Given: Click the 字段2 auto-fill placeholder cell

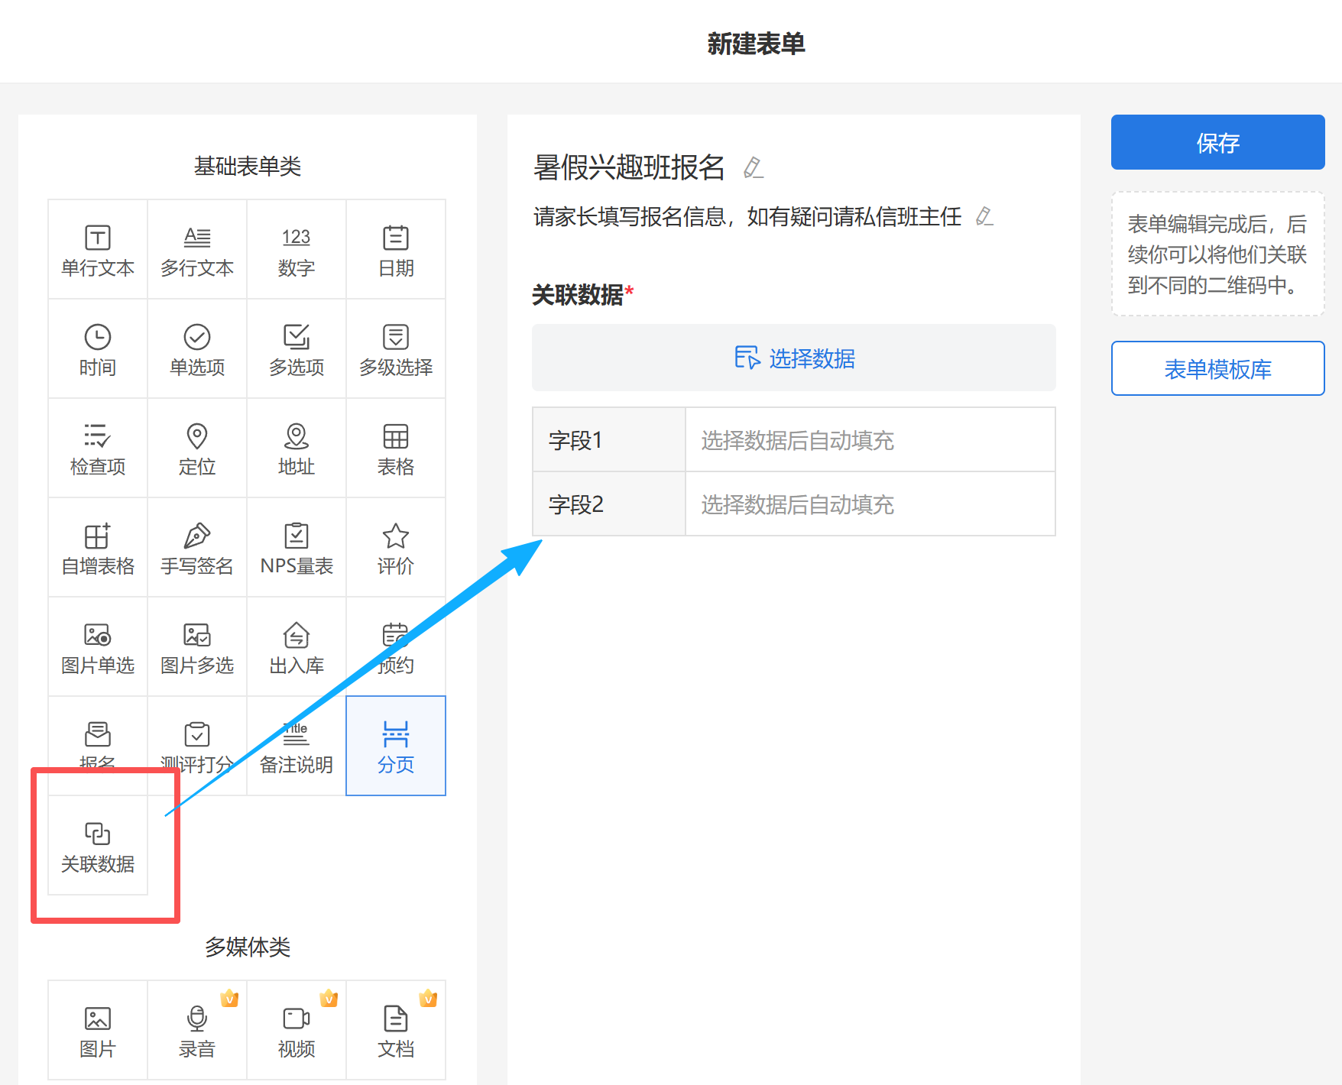Looking at the screenshot, I should pyautogui.click(x=870, y=504).
